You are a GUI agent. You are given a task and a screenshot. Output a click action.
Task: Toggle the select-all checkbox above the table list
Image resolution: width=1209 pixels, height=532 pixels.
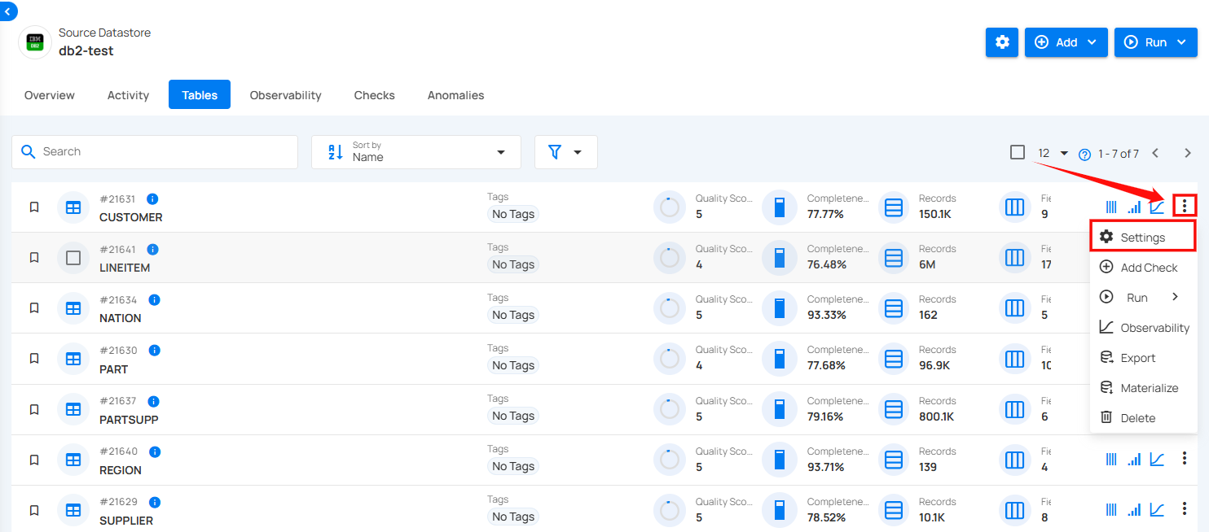coord(1017,152)
